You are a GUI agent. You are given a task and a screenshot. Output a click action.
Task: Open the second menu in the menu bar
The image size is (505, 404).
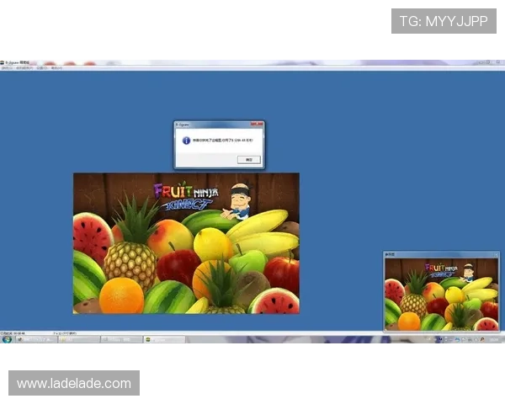[x=24, y=68]
